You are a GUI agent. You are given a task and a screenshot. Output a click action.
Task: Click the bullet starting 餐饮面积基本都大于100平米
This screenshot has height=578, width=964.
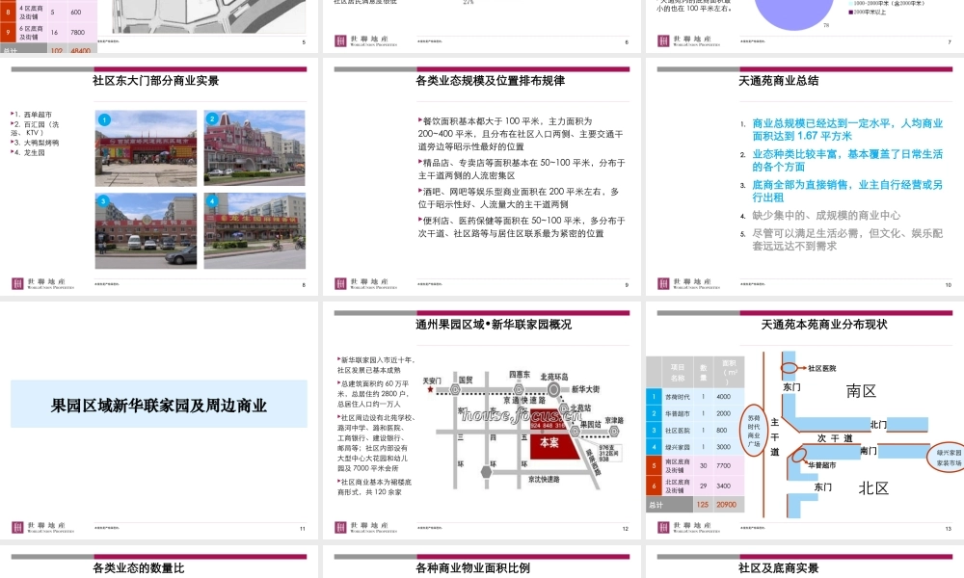click(521, 133)
